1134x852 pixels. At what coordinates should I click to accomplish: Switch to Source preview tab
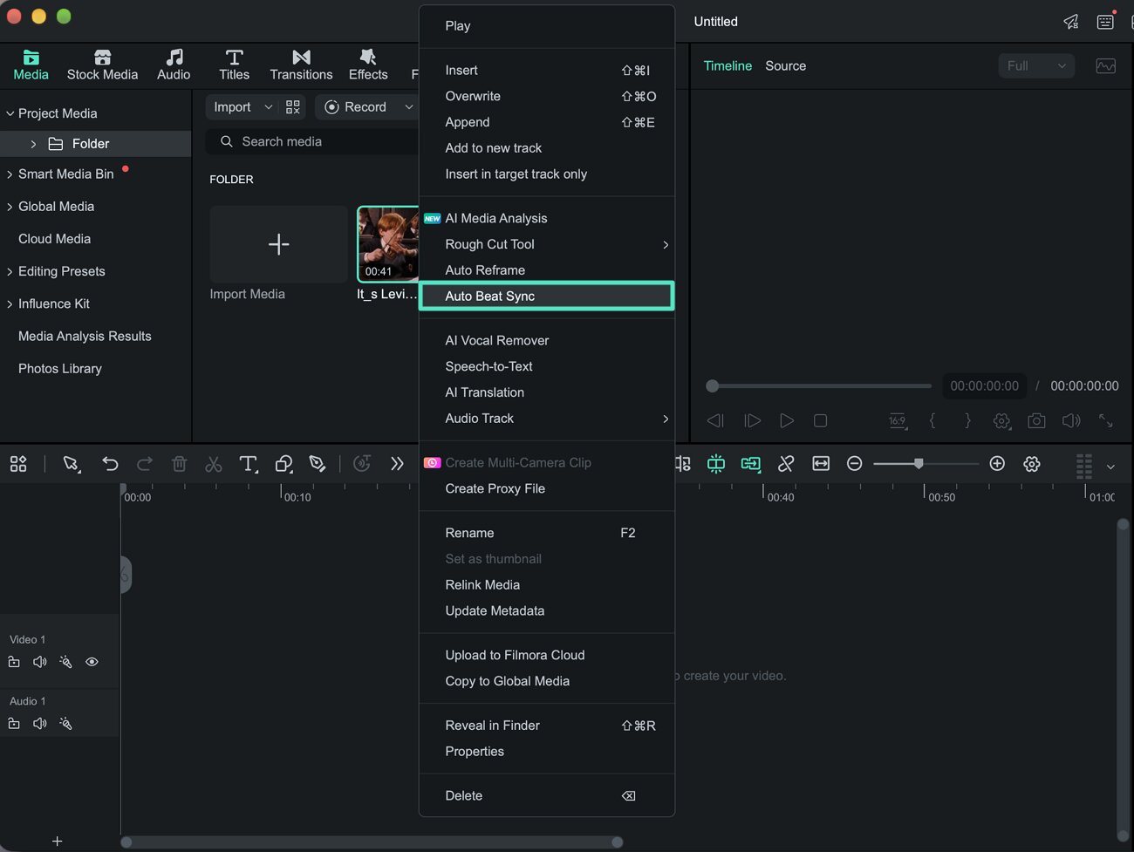click(785, 65)
